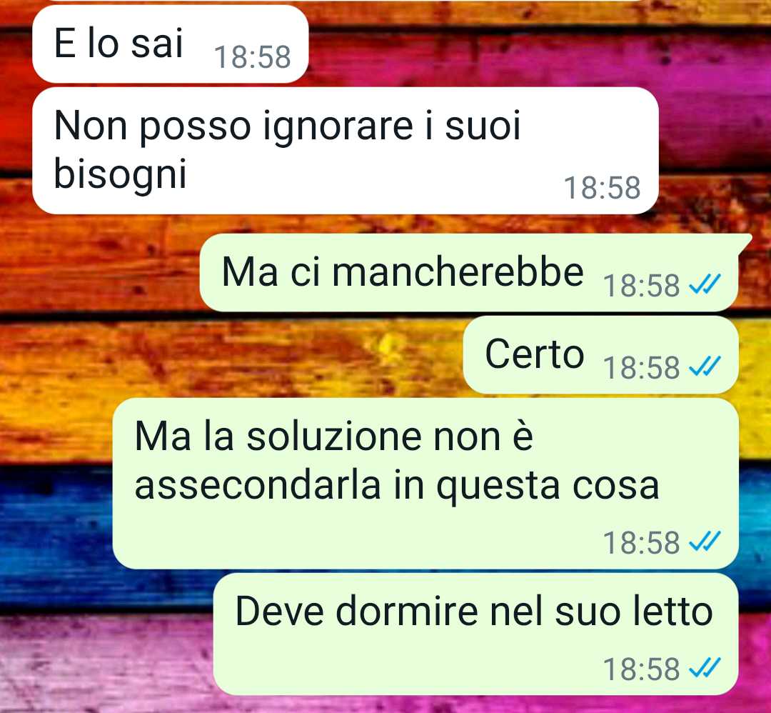This screenshot has width=771, height=713.
Task: Tap read ticks on 'assecondarla in questa cosa' message
Action: [x=705, y=542]
